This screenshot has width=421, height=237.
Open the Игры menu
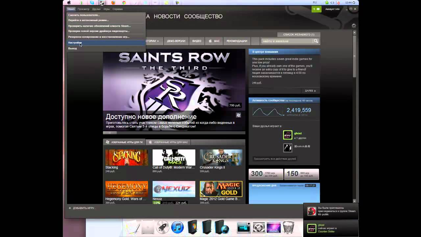[107, 9]
